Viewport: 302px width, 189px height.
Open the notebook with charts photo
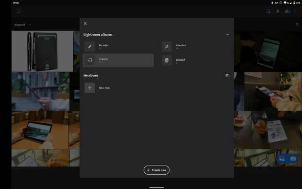pos(277,130)
